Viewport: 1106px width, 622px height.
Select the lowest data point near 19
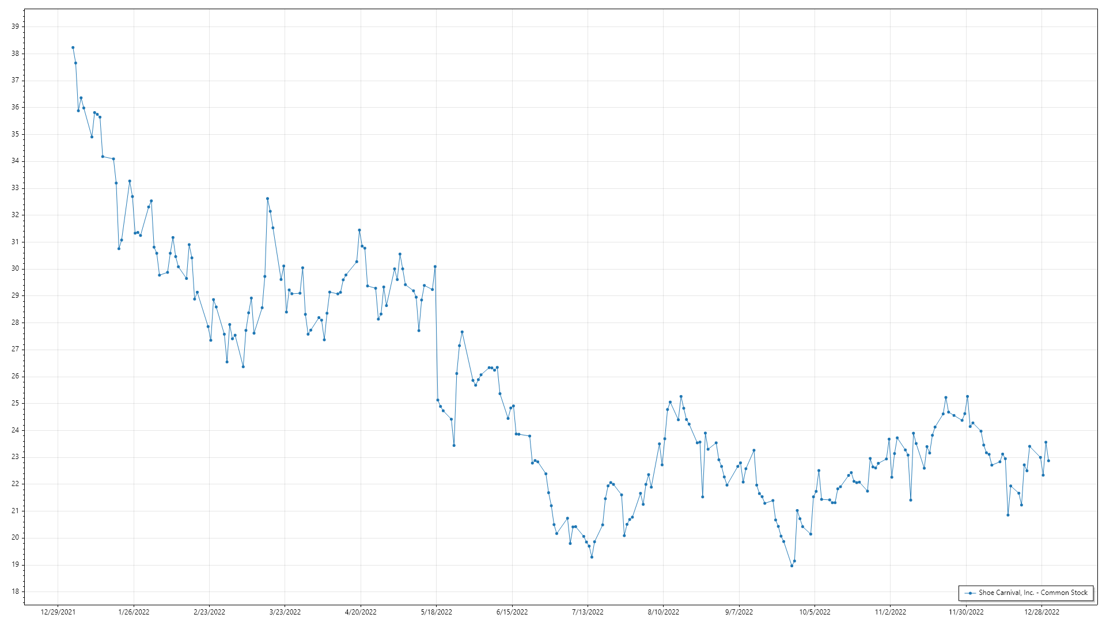791,566
